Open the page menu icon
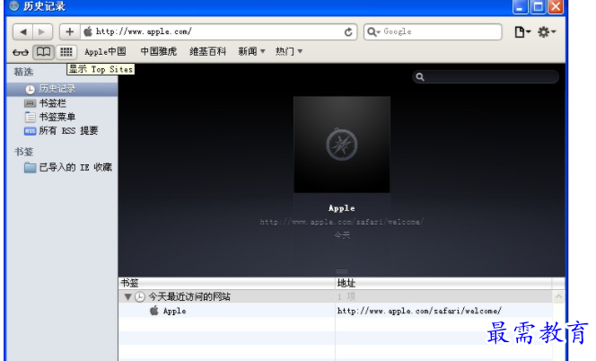596x361 pixels. coord(522,32)
